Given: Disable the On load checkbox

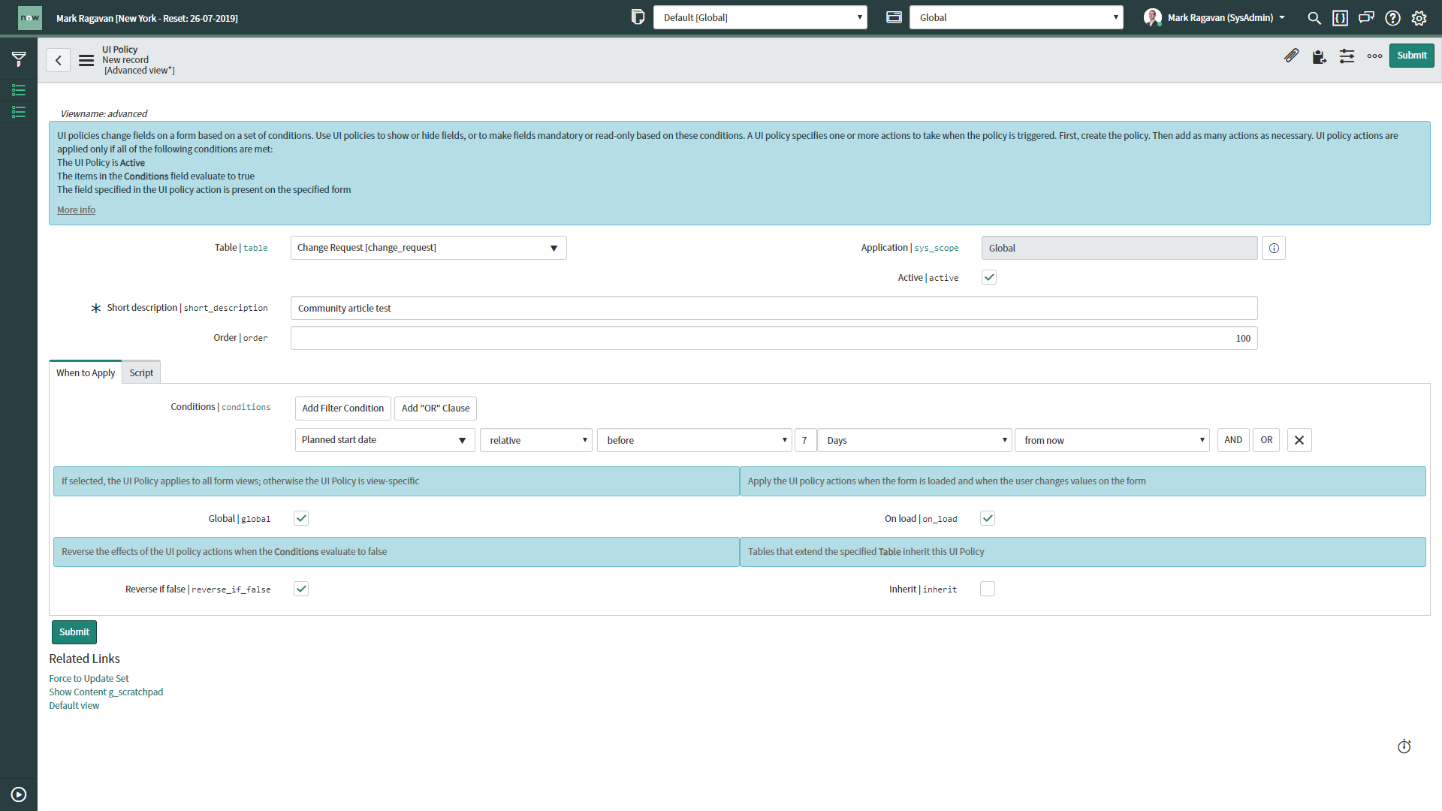Looking at the screenshot, I should click(x=988, y=518).
